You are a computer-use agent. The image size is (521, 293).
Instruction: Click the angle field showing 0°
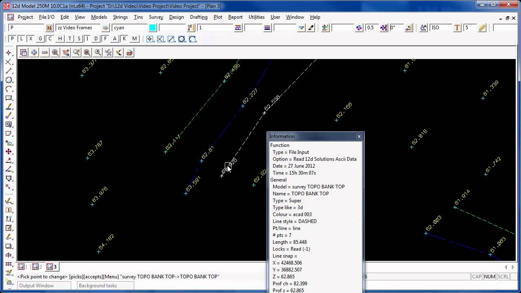pos(396,28)
